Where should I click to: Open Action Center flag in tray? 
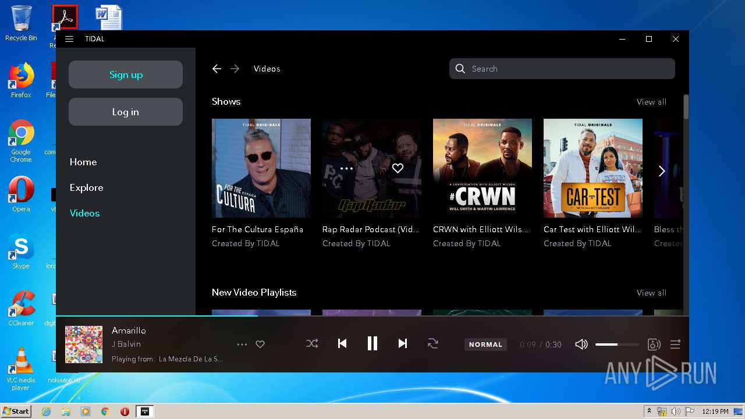[689, 411]
